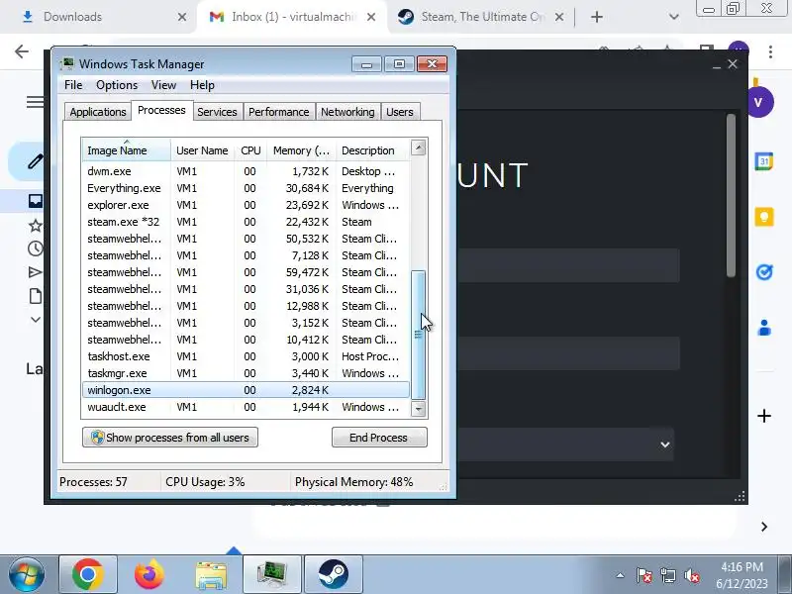Open Google Contacts side panel icon
The height and width of the screenshot is (594, 792).
(764, 328)
